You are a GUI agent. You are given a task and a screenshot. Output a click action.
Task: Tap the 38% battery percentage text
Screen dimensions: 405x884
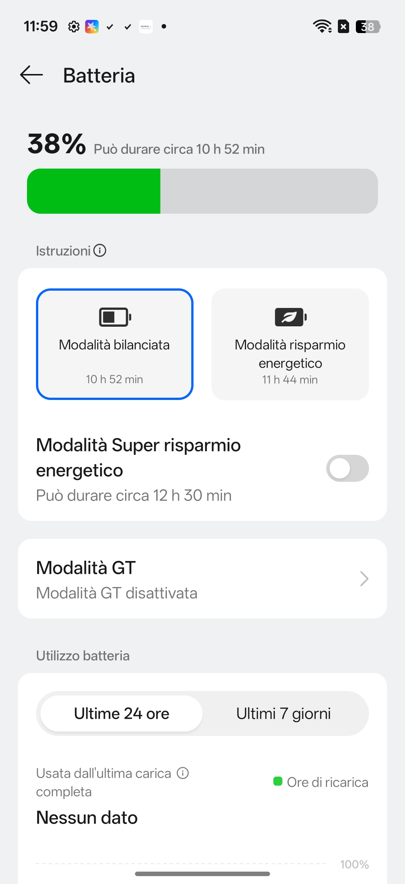[x=57, y=144]
